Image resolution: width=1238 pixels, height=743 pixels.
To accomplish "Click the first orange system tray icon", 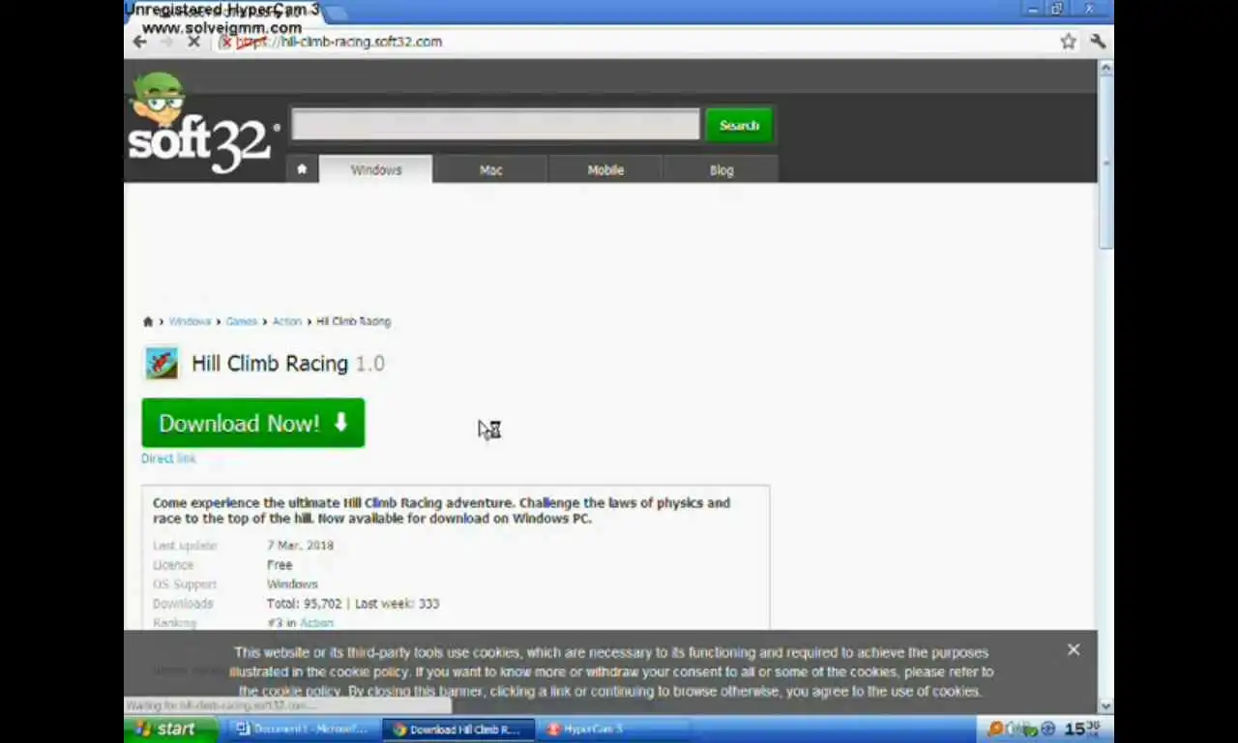I will [995, 728].
